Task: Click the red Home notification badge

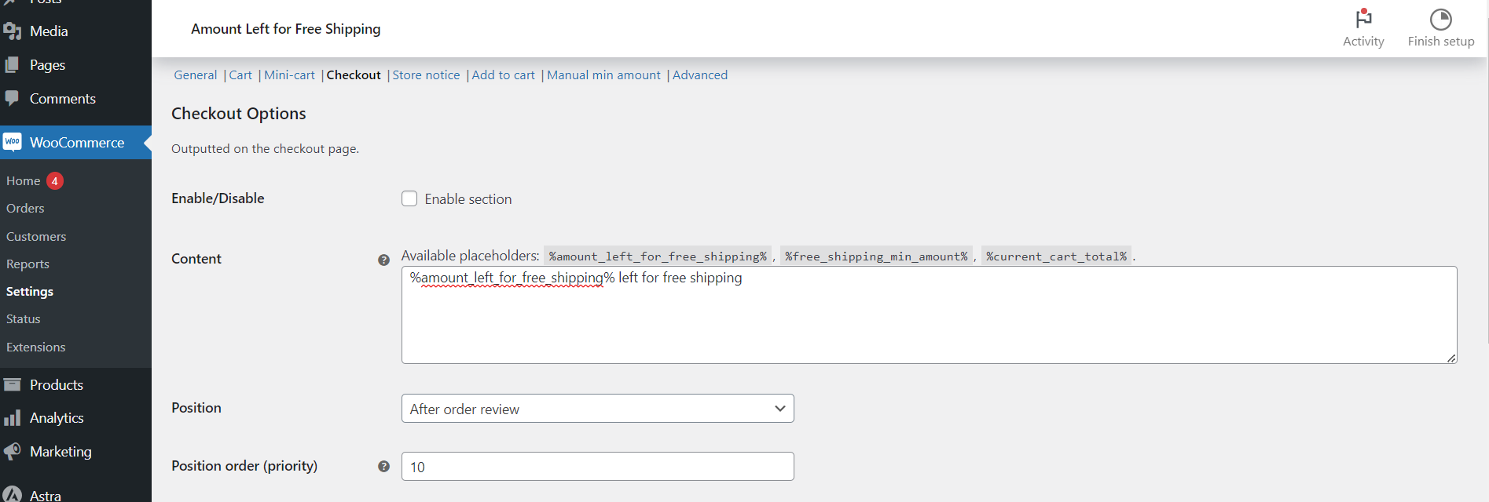Action: 55,181
